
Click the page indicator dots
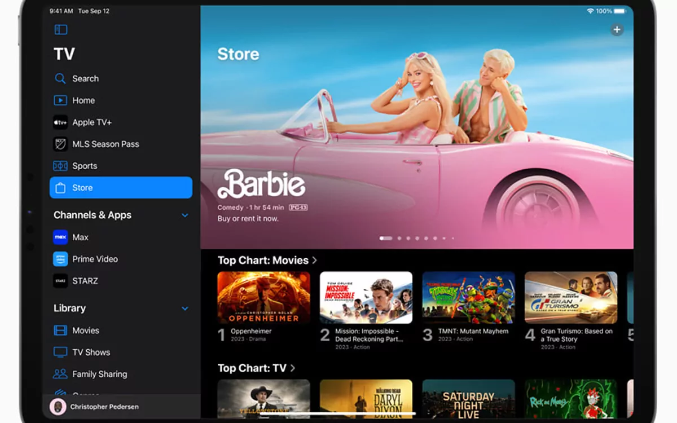(x=417, y=238)
